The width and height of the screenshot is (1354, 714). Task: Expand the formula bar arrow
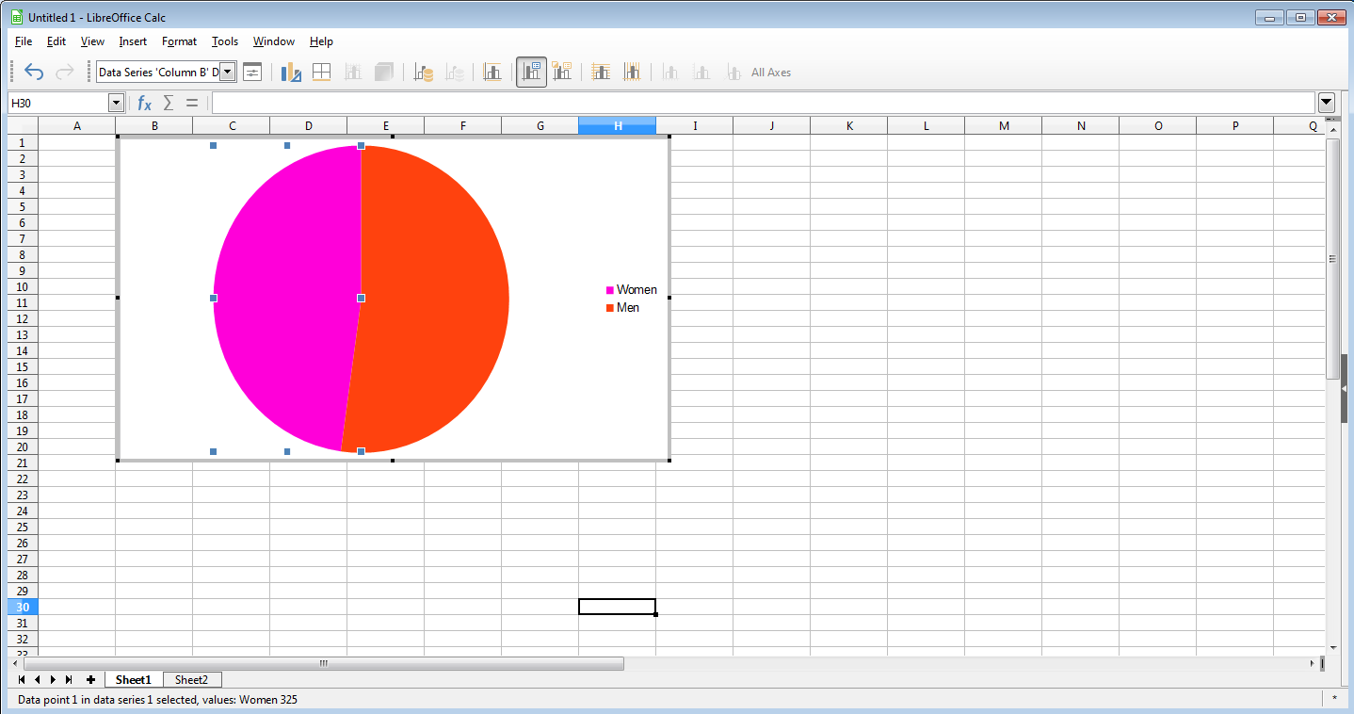[1327, 103]
